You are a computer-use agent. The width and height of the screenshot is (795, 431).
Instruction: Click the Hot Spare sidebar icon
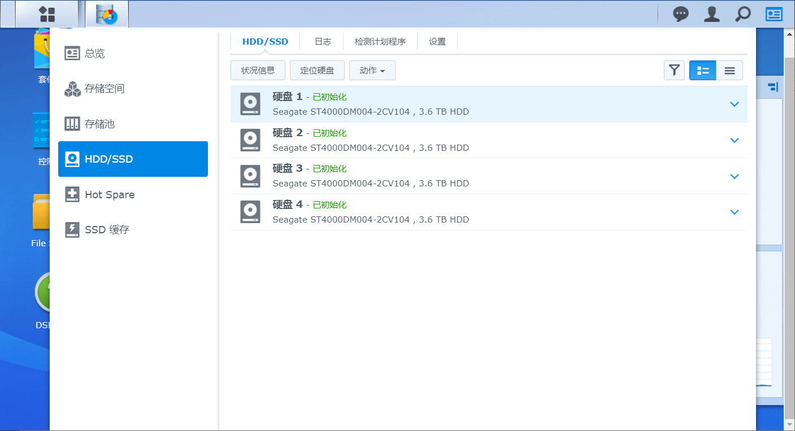click(x=72, y=194)
